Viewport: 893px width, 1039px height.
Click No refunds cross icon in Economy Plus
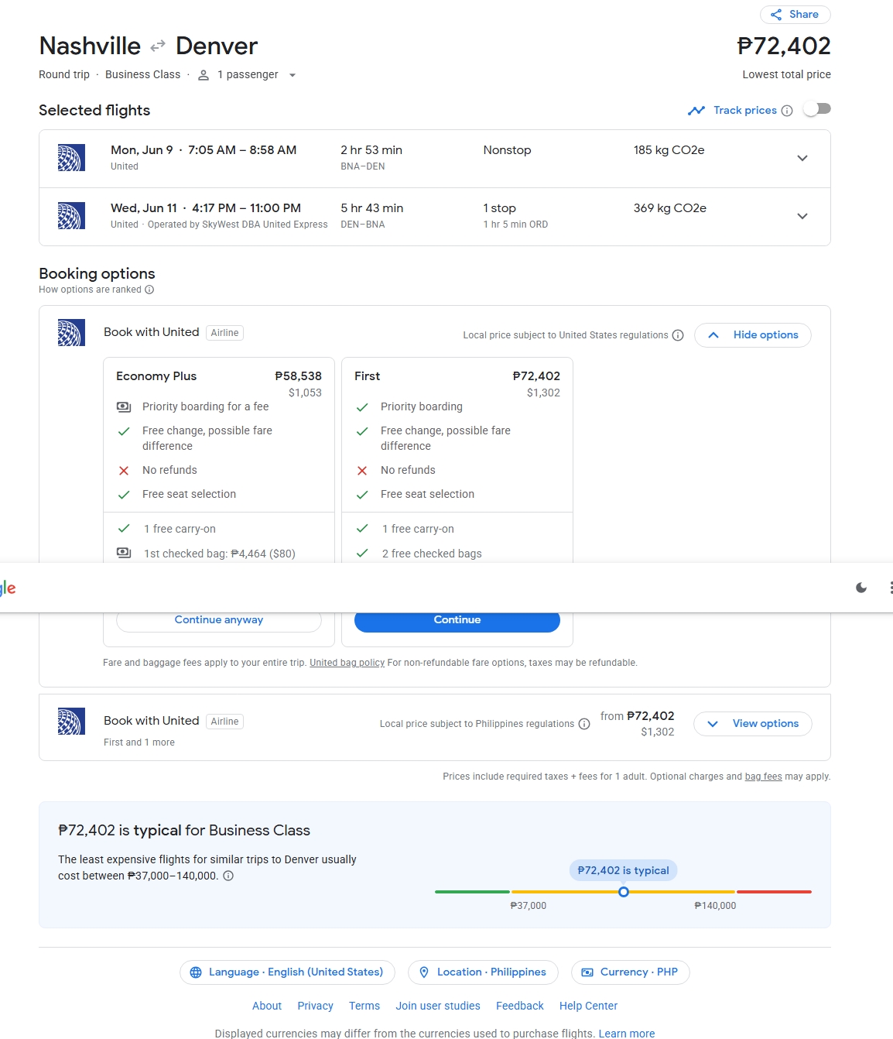click(x=124, y=471)
